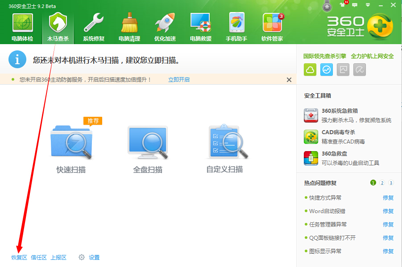The image size is (402, 267).
Task: Click 全盘扫描 label text
Action: pyautogui.click(x=148, y=170)
